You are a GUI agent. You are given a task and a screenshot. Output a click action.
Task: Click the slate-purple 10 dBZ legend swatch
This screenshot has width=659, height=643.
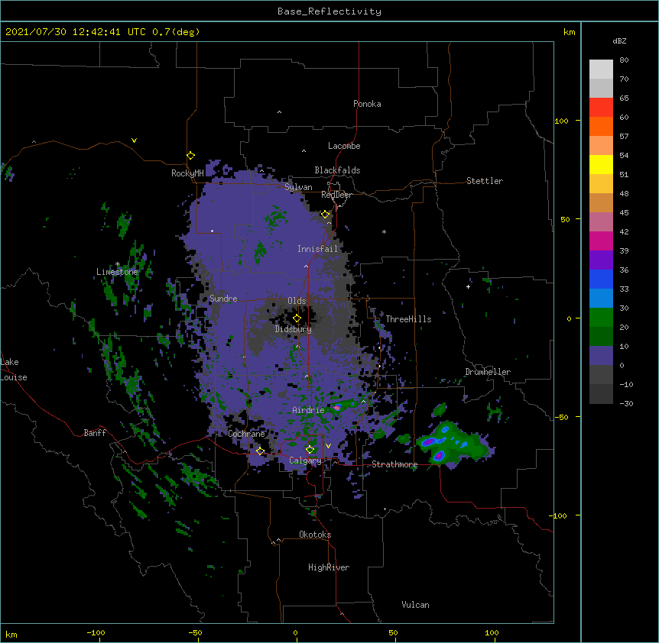click(601, 356)
